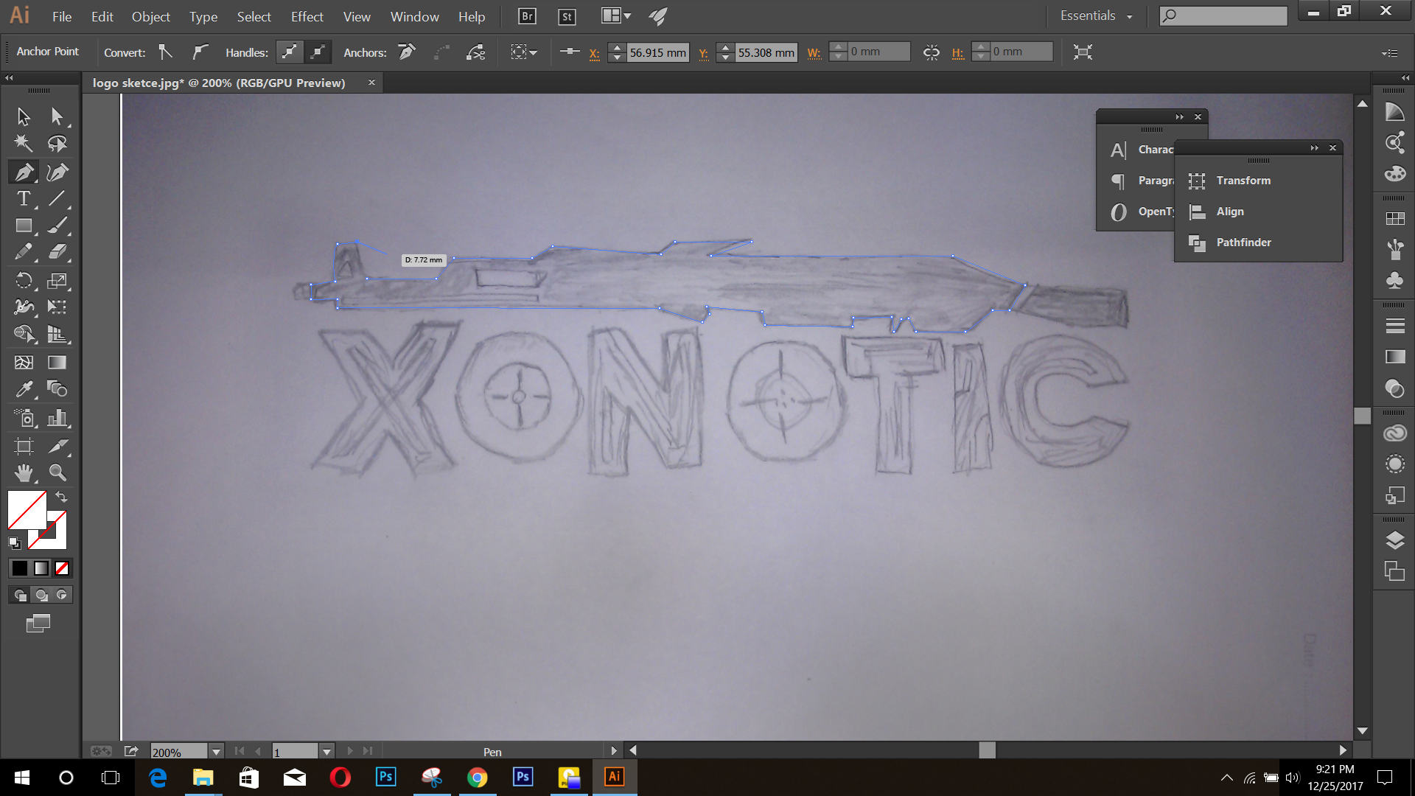Select the Curvature tool
The image size is (1415, 796).
[57, 172]
